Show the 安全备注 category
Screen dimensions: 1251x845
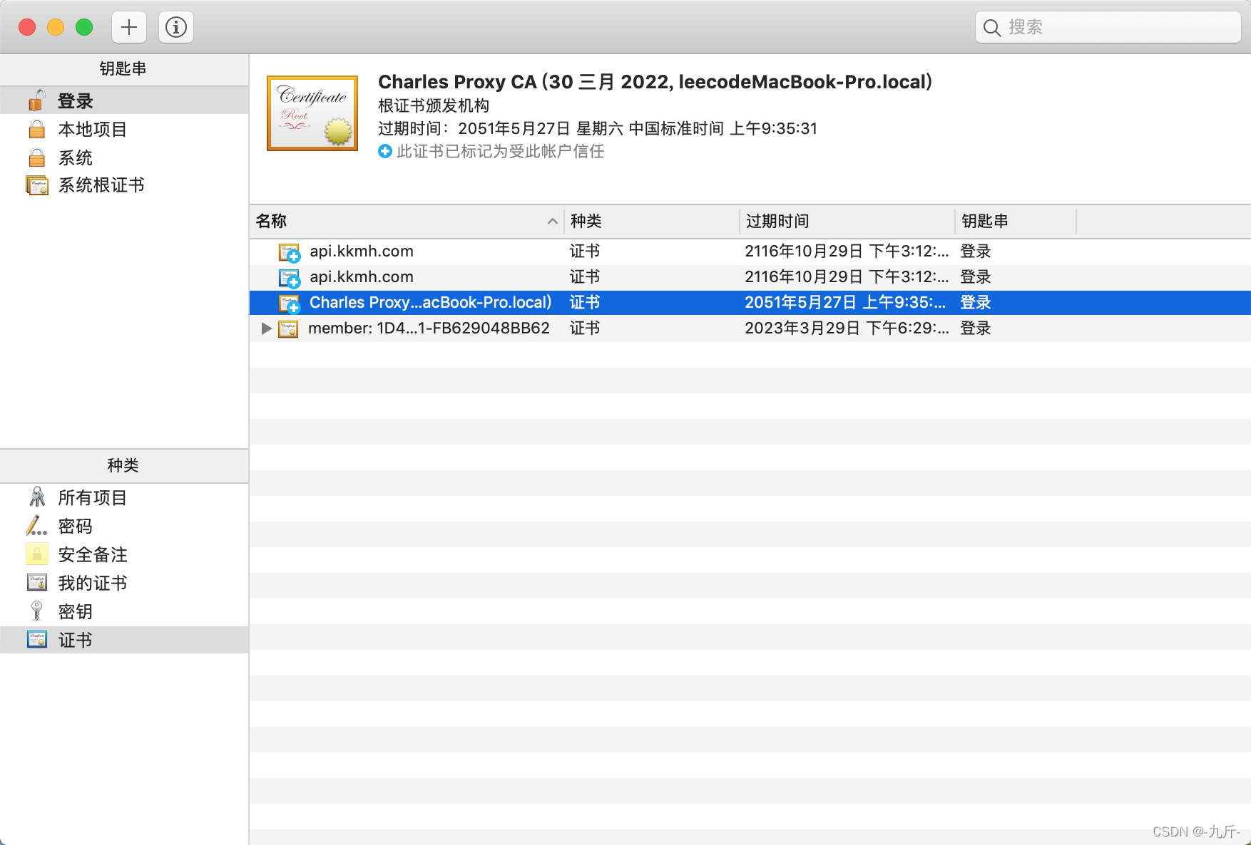tap(93, 554)
